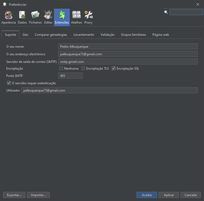Go to the Página web tab
204x201 pixels.
(161, 35)
